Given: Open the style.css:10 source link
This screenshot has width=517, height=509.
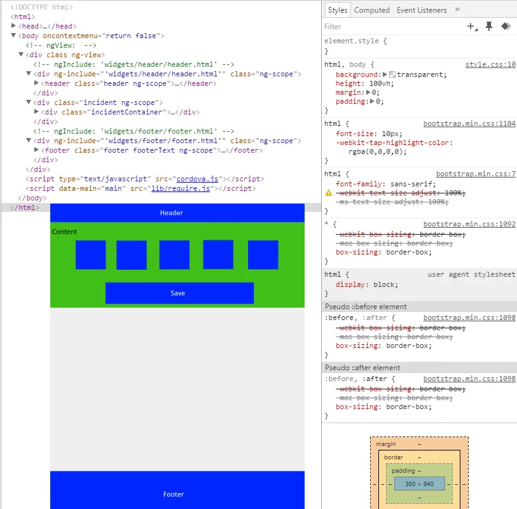Looking at the screenshot, I should click(x=490, y=65).
